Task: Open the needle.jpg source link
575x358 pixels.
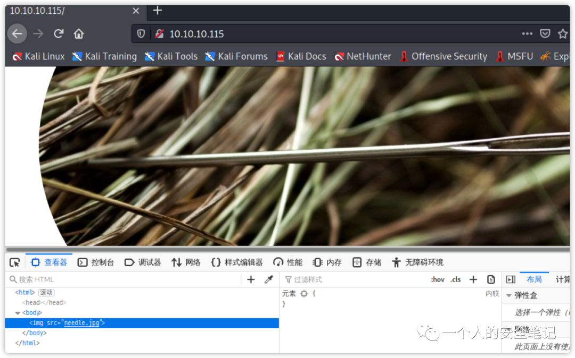Action: (x=81, y=323)
